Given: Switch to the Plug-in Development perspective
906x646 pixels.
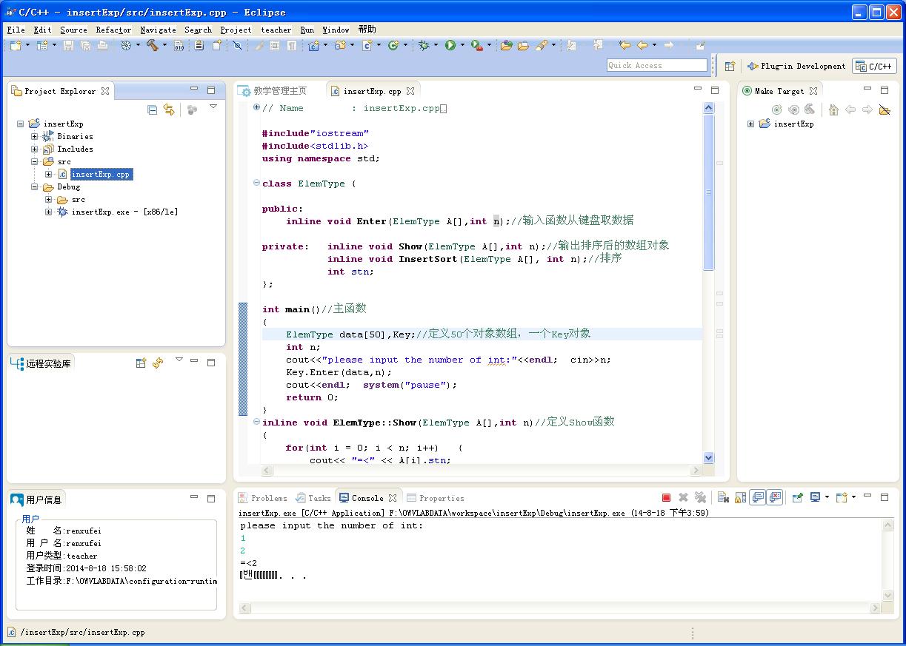Looking at the screenshot, I should (796, 66).
